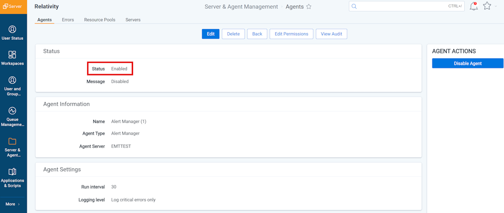
Task: Switch to the Errors tab
Action: click(x=68, y=20)
